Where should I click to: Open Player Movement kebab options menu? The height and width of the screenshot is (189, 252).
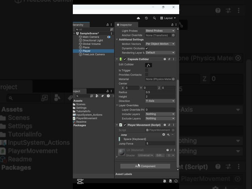click(x=173, y=125)
